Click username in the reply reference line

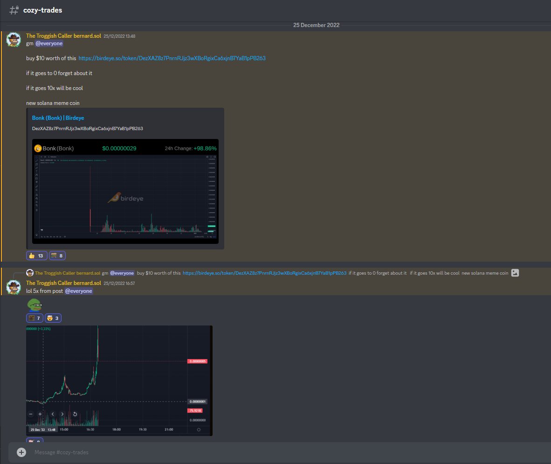tap(68, 273)
